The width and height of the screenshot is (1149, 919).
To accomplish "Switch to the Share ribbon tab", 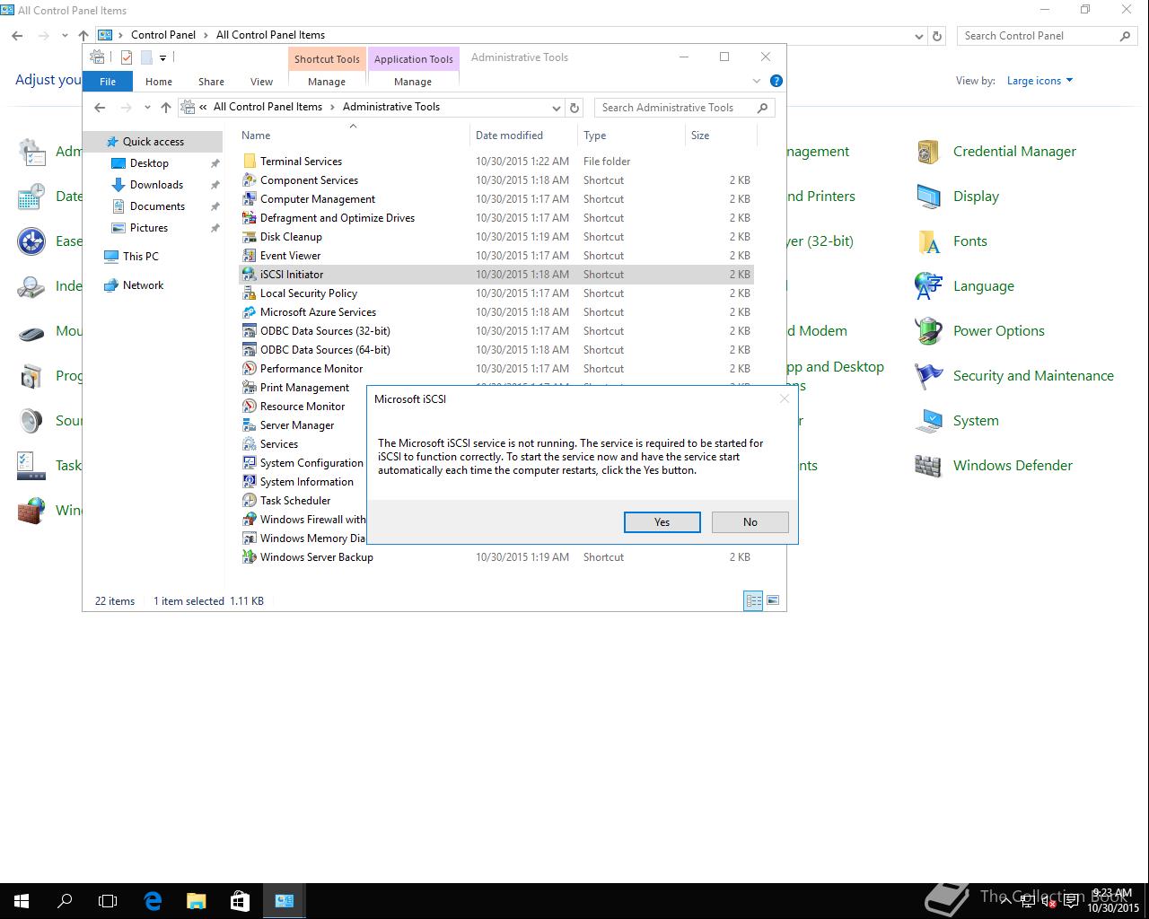I will coord(212,82).
